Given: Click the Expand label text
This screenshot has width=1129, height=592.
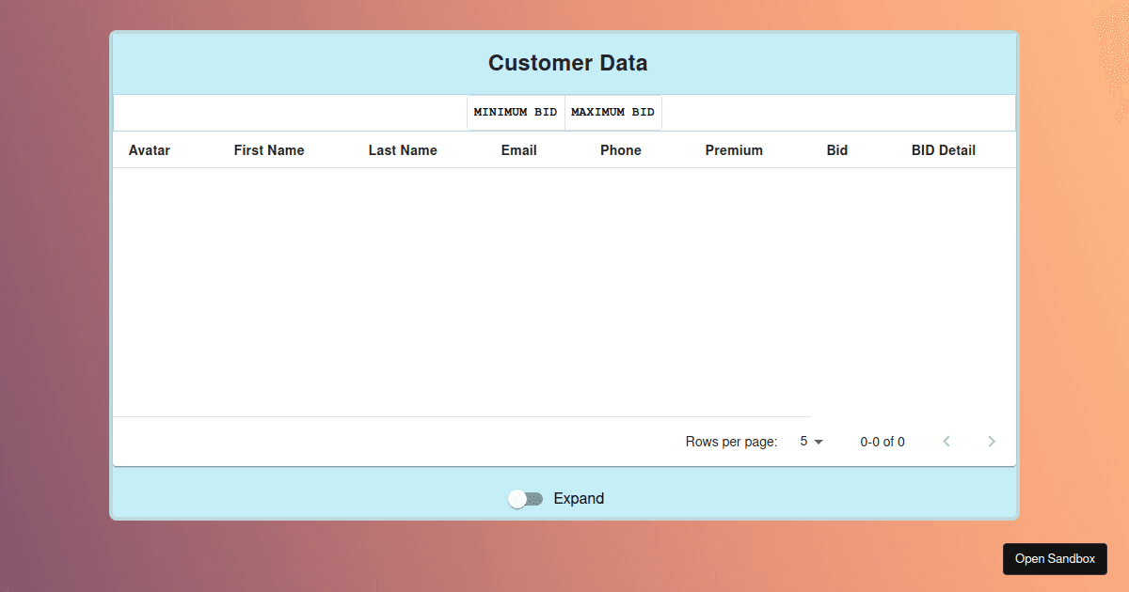Looking at the screenshot, I should coord(579,498).
